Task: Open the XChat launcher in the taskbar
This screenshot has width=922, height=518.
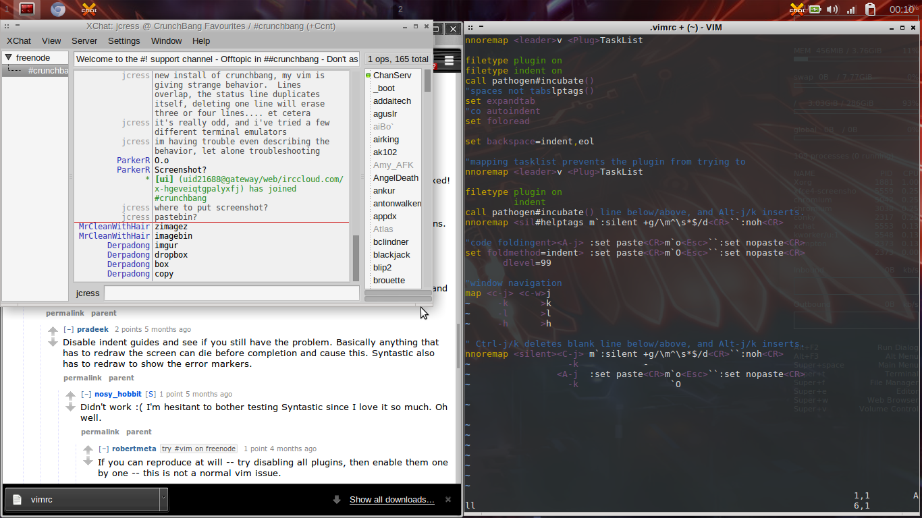Action: click(x=88, y=9)
